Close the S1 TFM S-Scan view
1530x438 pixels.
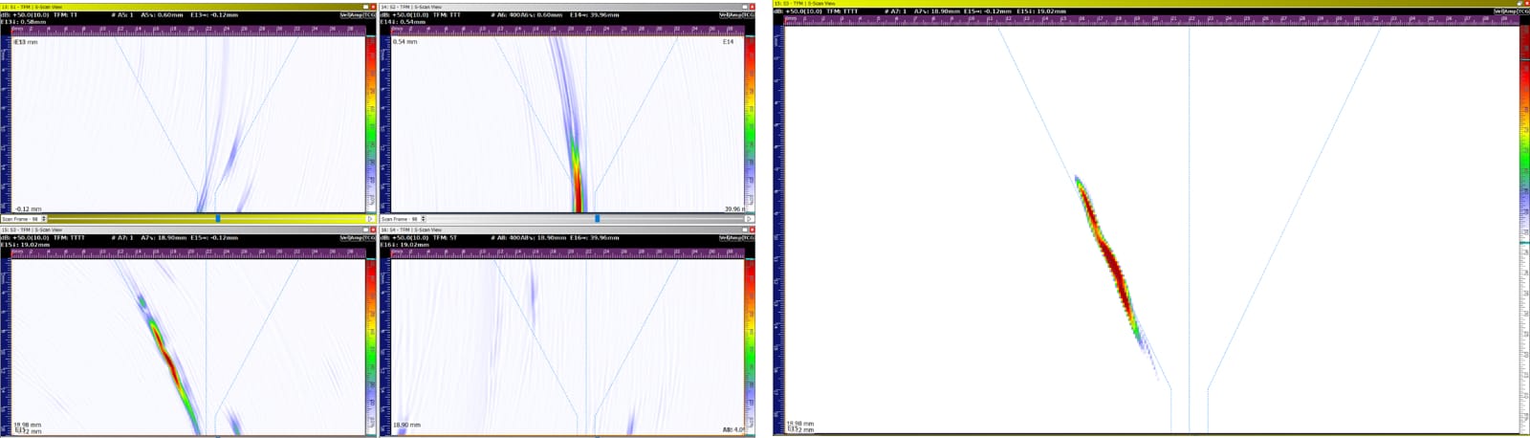pos(373,7)
